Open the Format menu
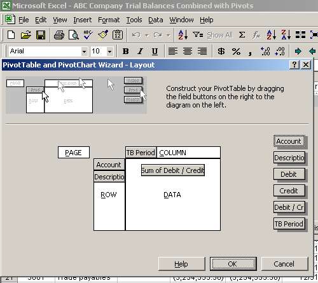Screen dimensions: 318x283 pos(109,20)
